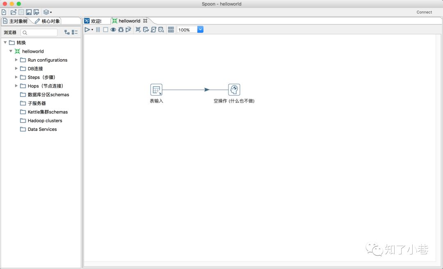Run the transformation with play icon

(87, 29)
